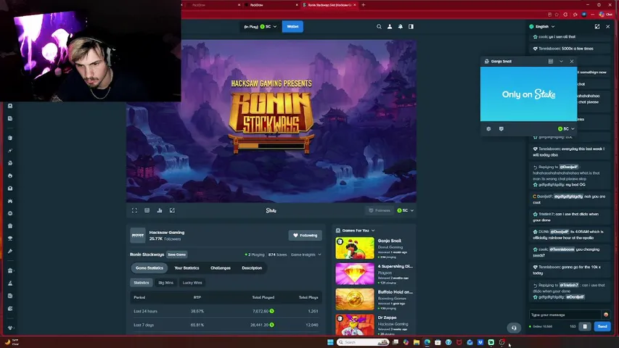Open the SC currency dropdown in header
This screenshot has height=348, width=619.
[x=268, y=26]
